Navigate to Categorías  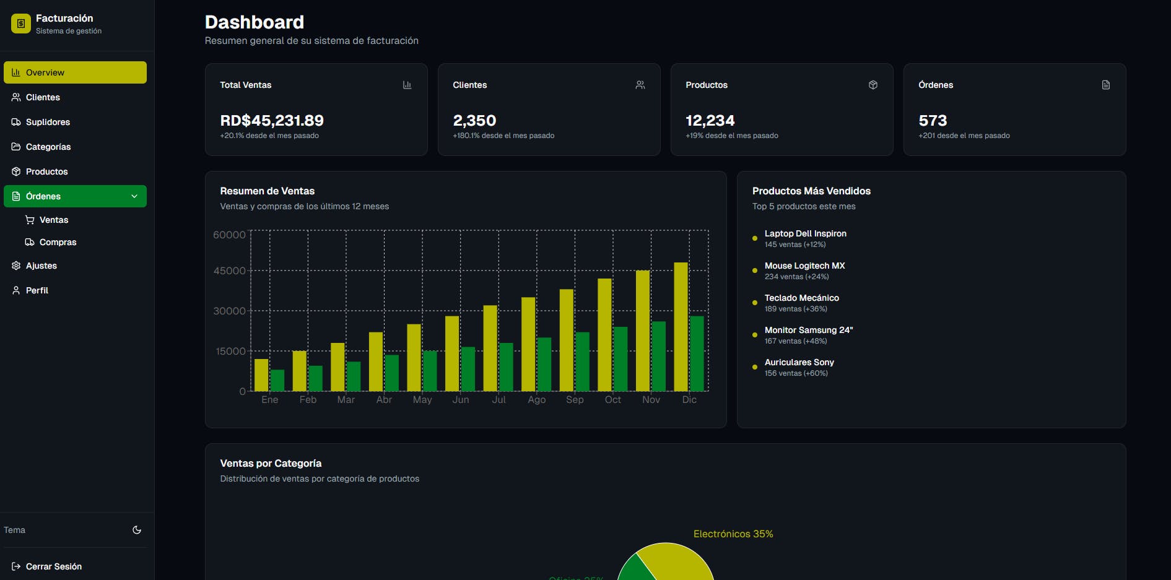pos(75,147)
